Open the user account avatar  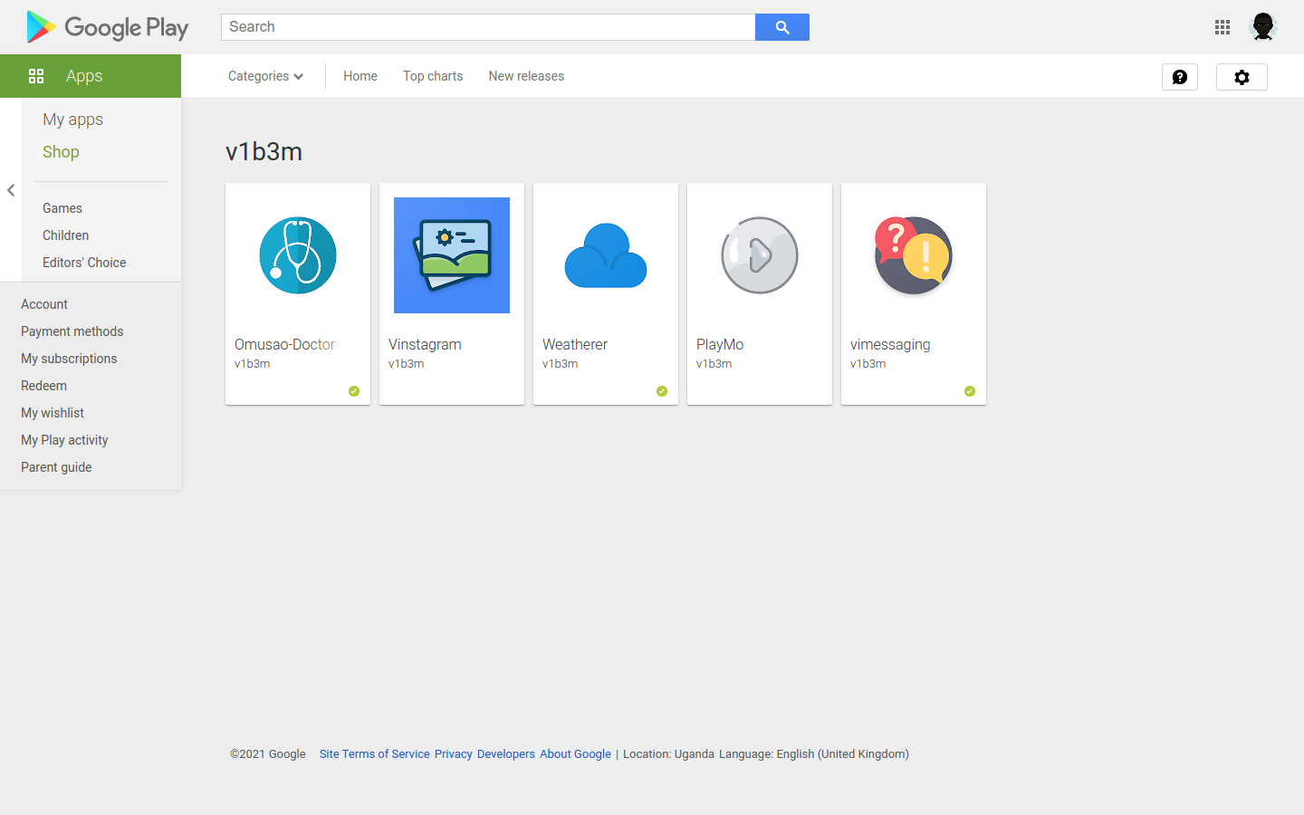(1263, 27)
